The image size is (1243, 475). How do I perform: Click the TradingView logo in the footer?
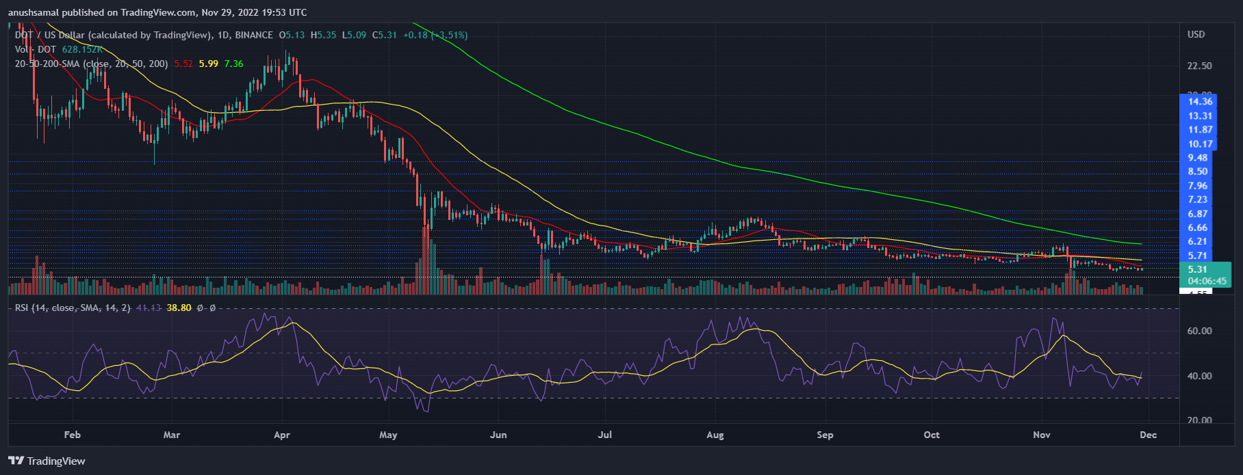point(47,461)
